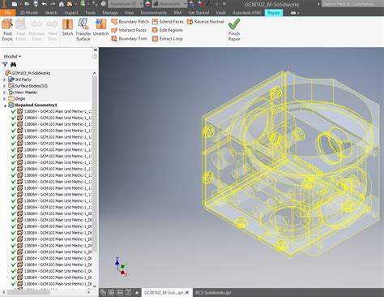
Task: Switch to the 3D Model tab
Action: pos(29,13)
